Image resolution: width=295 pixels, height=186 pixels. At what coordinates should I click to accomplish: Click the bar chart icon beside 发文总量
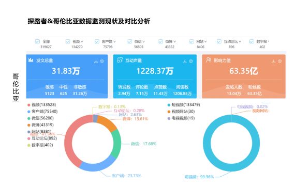(31, 60)
